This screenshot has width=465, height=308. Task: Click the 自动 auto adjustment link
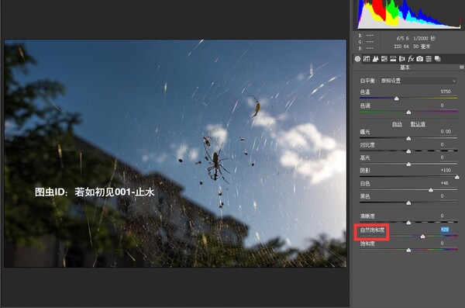coord(397,124)
